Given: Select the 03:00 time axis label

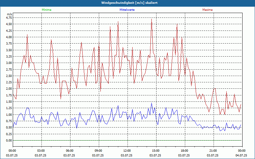Looking at the screenshot, I should point(41,151).
